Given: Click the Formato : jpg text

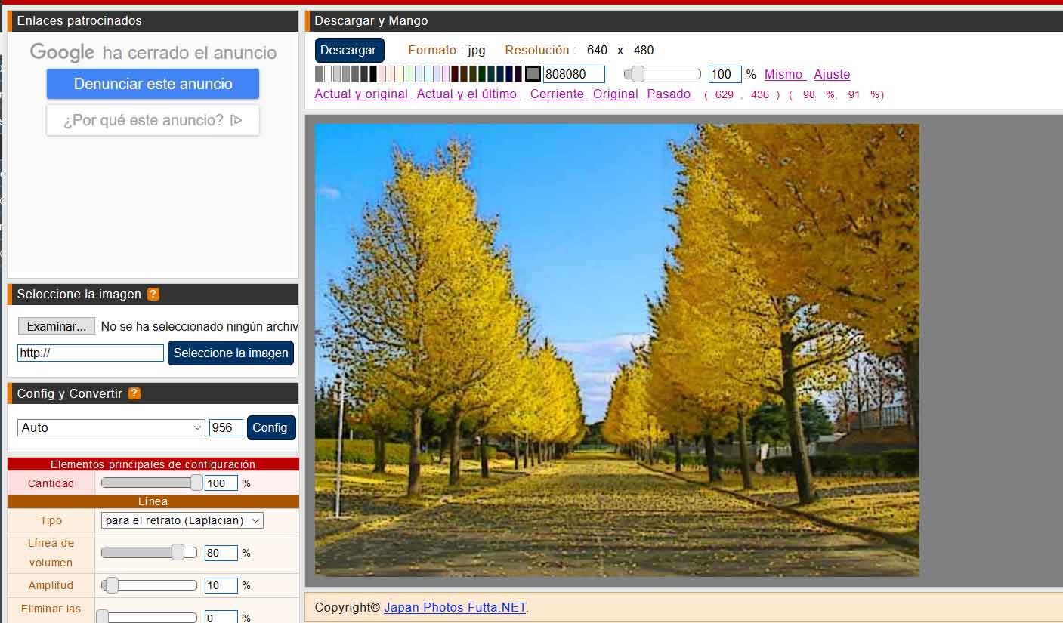Looking at the screenshot, I should point(447,51).
